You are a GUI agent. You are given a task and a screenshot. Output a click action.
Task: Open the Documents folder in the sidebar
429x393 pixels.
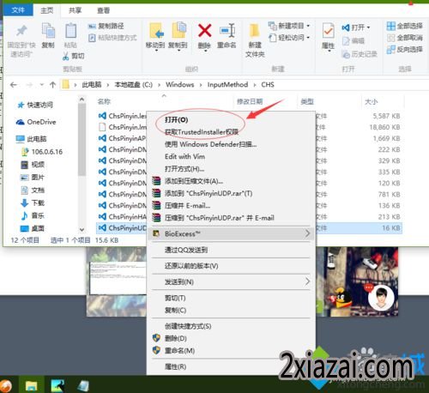[x=33, y=190]
